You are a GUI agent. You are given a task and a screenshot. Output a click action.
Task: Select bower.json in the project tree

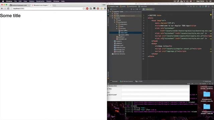119,45
